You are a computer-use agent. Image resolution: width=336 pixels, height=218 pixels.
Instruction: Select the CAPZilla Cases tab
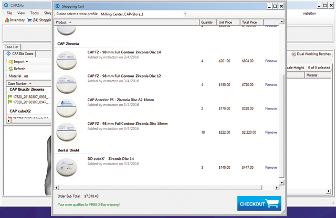pyautogui.click(x=20, y=53)
